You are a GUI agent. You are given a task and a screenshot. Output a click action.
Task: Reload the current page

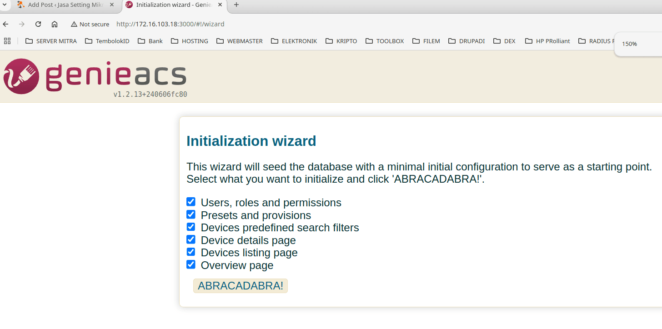coord(38,24)
